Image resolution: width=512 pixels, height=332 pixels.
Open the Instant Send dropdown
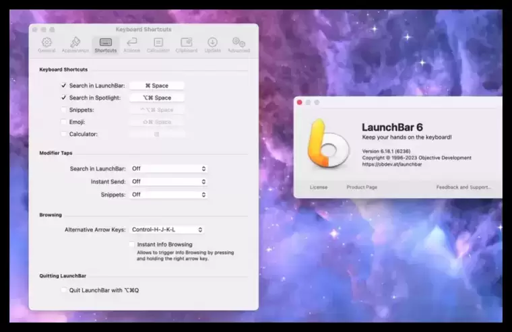point(168,182)
